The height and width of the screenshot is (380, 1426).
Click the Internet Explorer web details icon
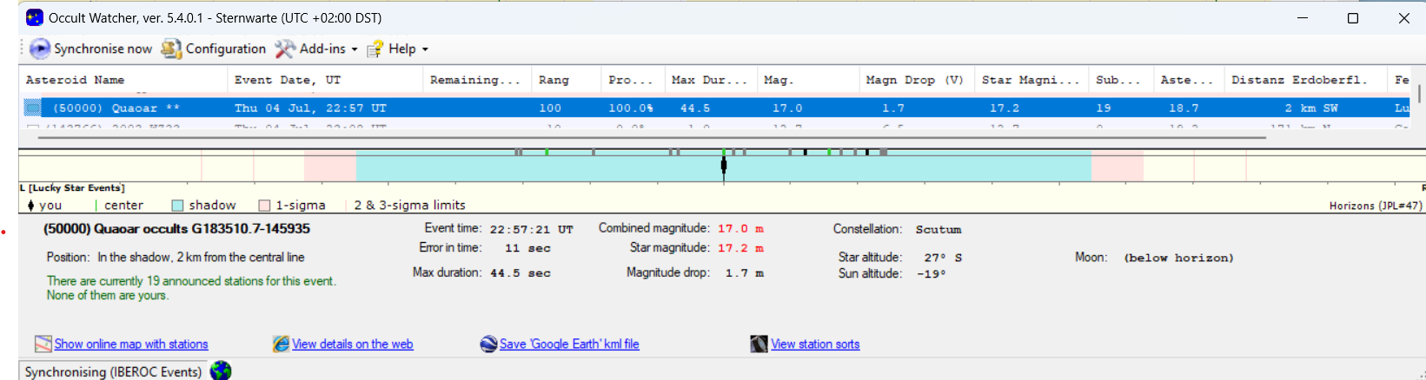pyautogui.click(x=281, y=344)
